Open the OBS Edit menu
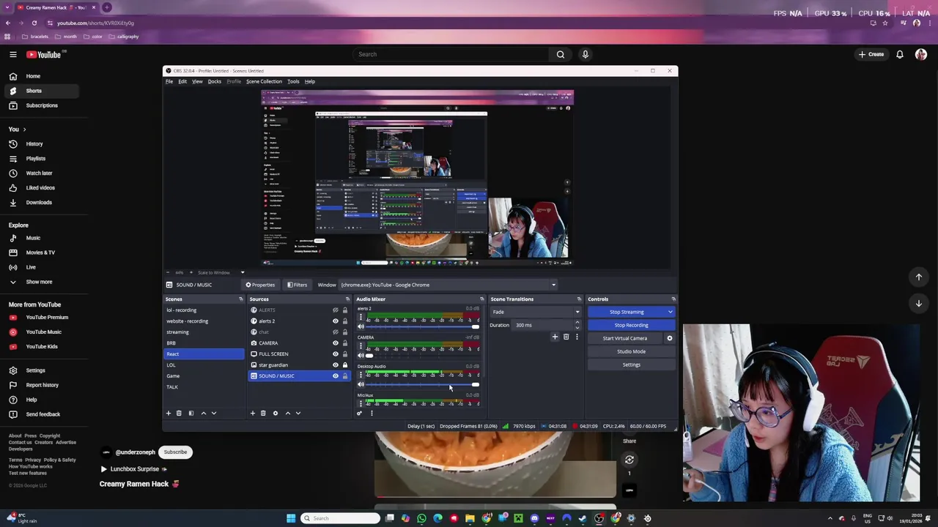Image resolution: width=938 pixels, height=527 pixels. [182, 81]
